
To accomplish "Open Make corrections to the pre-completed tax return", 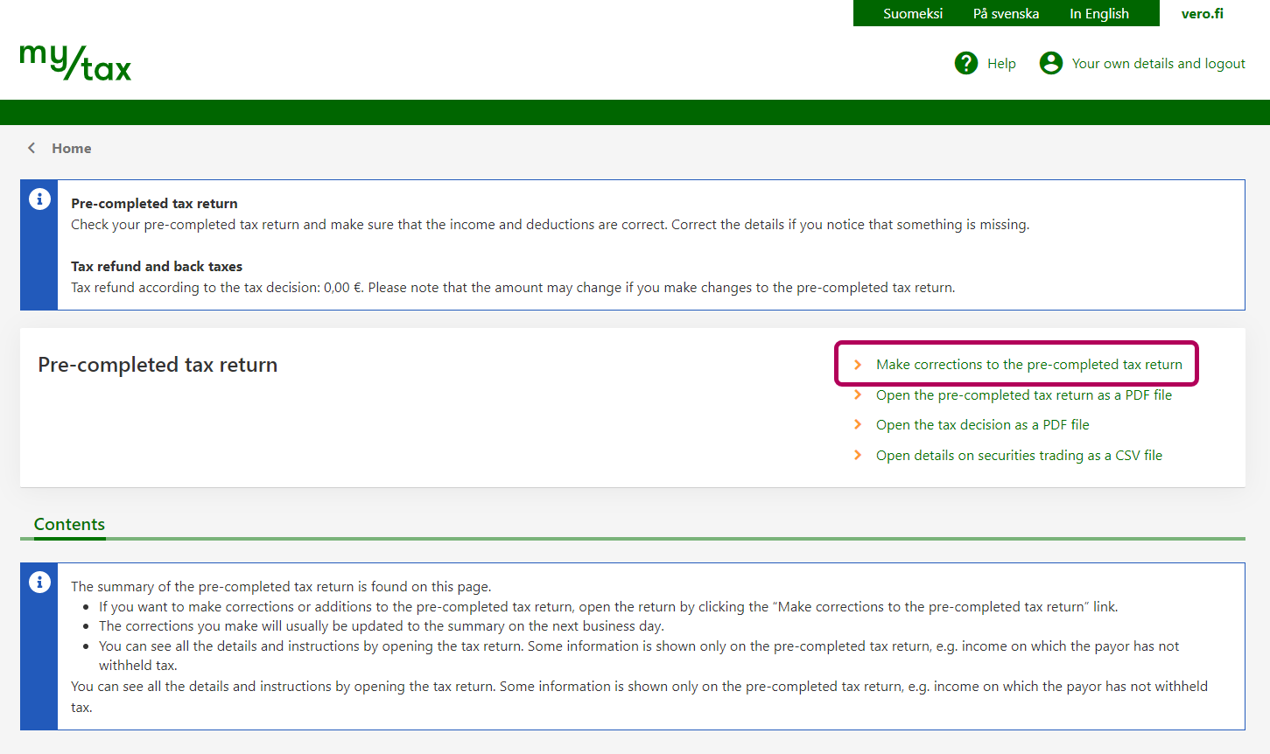I will pos(1028,365).
